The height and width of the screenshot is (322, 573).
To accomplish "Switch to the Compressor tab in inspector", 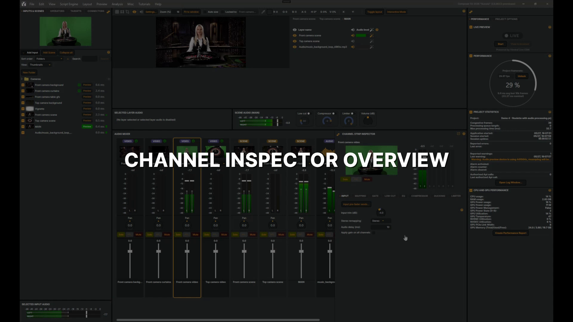I will click(x=420, y=196).
